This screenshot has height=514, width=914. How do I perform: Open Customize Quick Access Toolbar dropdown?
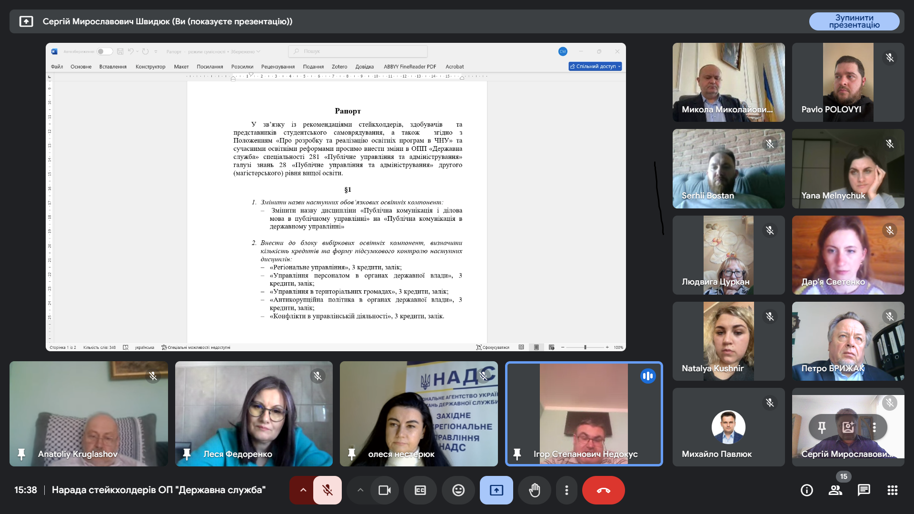[156, 51]
